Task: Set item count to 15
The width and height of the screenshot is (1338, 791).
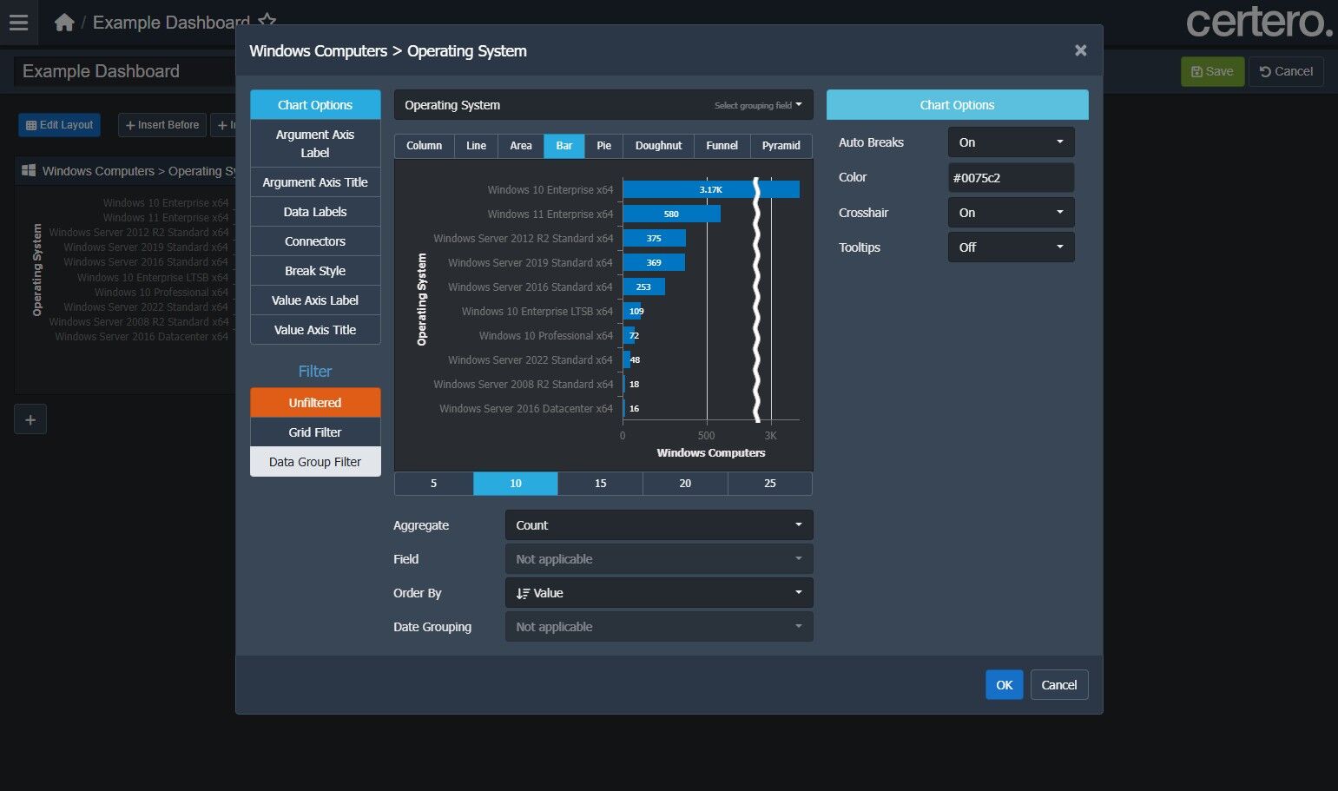Action: pyautogui.click(x=600, y=484)
